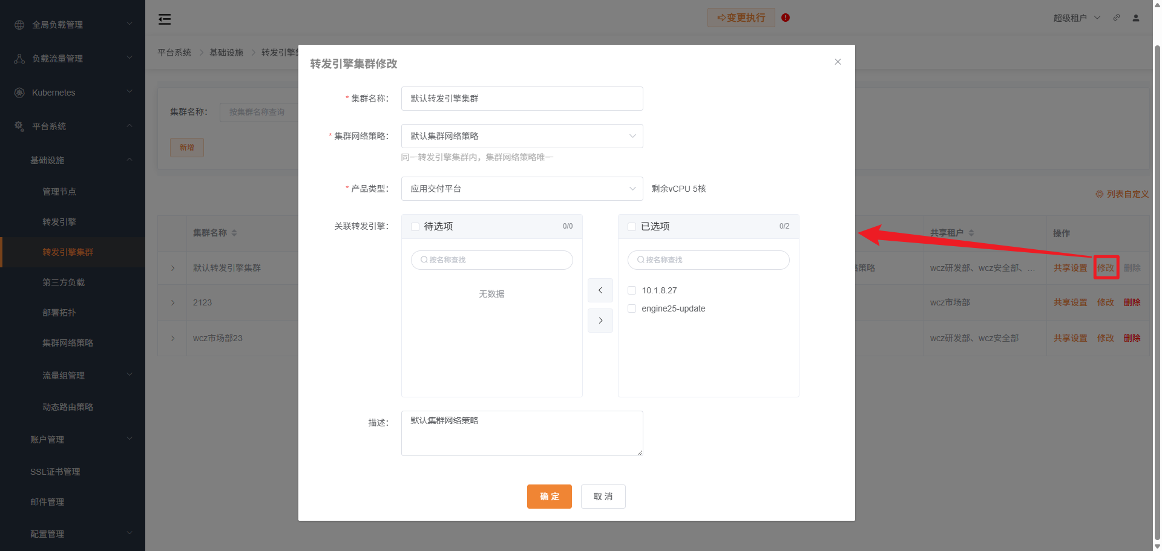Expand the 全局负载管理 sidebar menu

(130, 24)
